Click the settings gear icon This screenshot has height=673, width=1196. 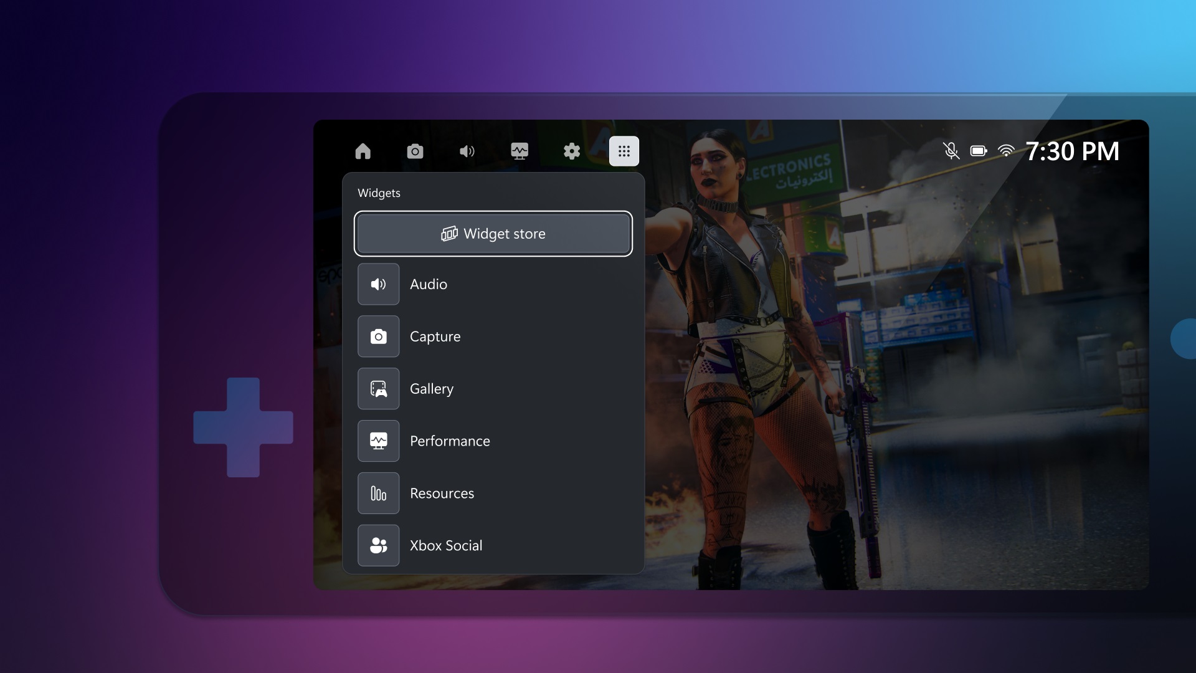pos(572,151)
